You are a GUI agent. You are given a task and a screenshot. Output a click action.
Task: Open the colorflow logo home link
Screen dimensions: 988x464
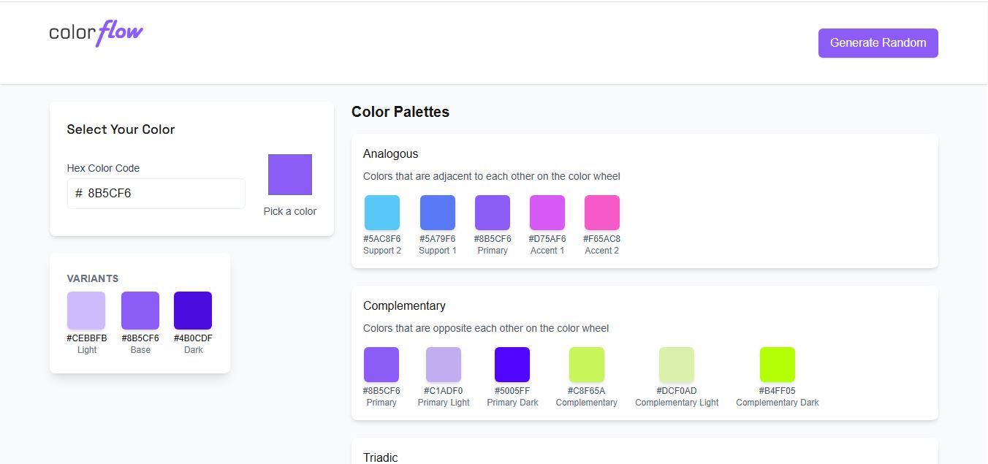coord(96,33)
